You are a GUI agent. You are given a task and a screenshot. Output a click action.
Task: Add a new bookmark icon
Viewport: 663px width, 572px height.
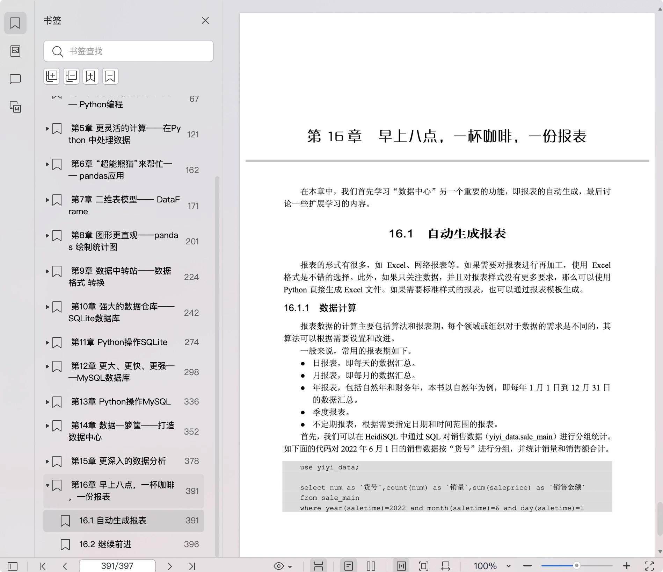tap(91, 76)
